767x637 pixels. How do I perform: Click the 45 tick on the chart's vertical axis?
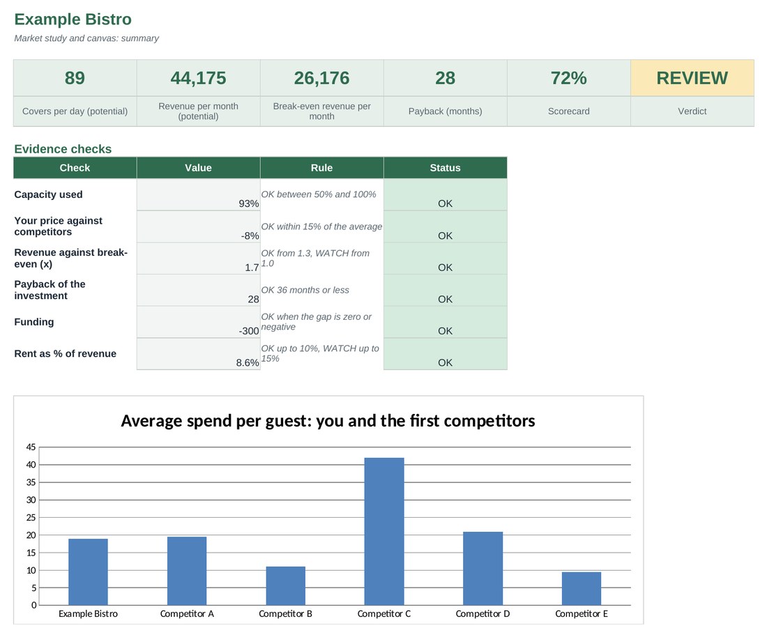coord(31,447)
